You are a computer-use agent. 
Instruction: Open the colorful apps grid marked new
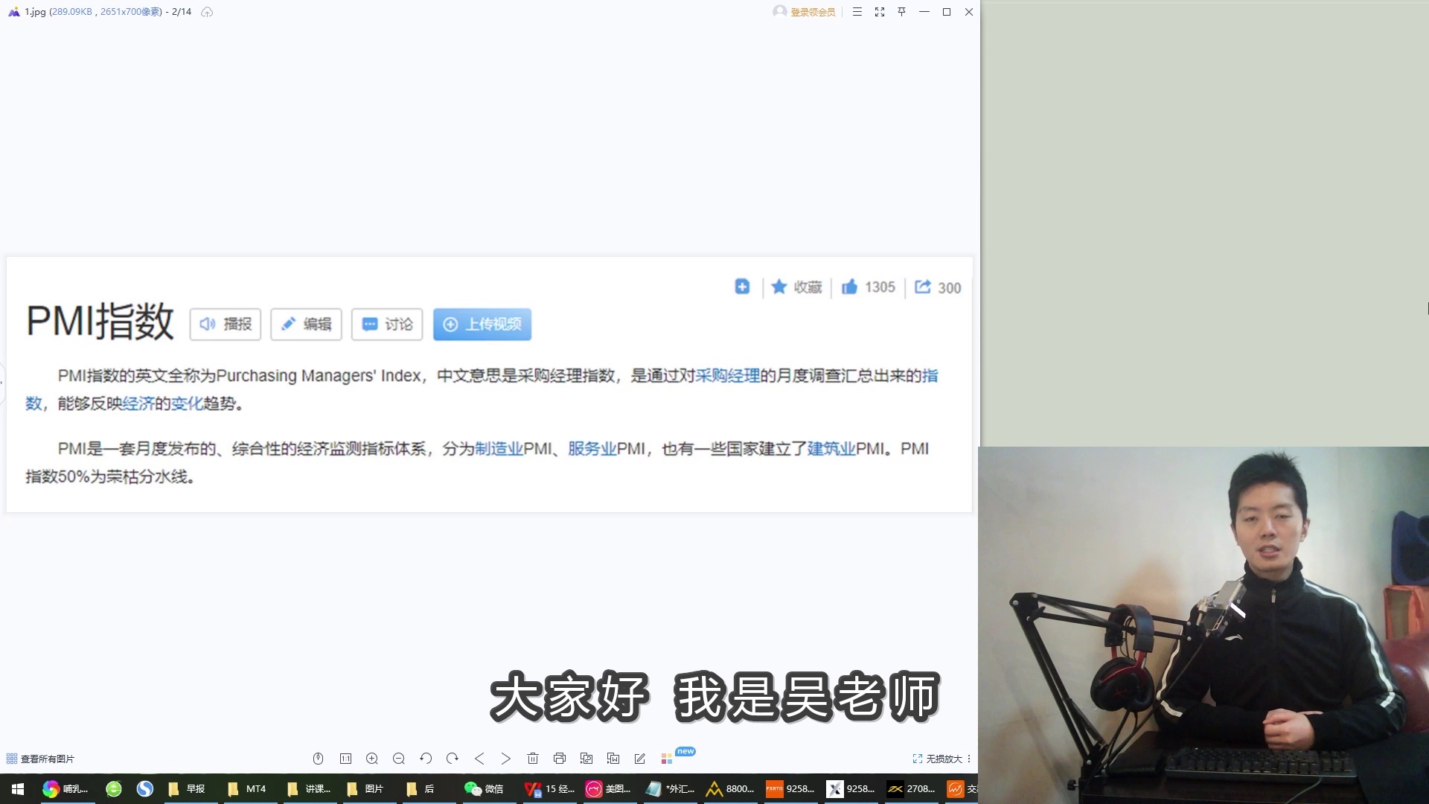[x=667, y=759]
